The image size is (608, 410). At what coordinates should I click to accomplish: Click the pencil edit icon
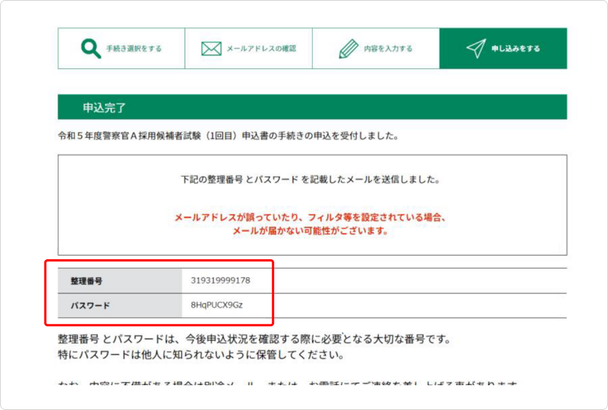[348, 49]
